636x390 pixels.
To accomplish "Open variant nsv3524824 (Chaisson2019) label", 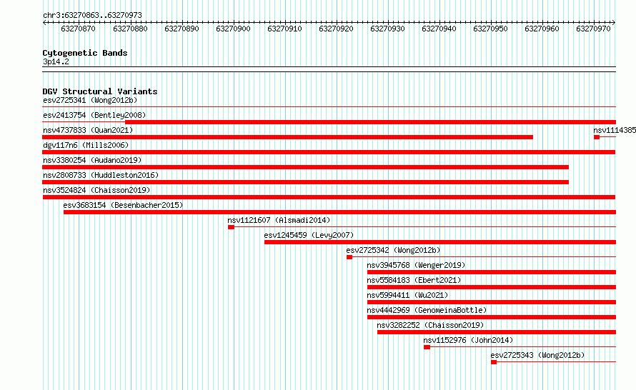I will click(x=96, y=190).
